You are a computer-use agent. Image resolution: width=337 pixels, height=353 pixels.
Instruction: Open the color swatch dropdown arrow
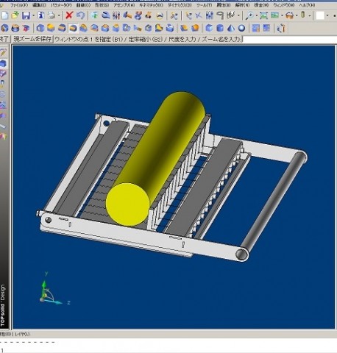pyautogui.click(x=327, y=16)
